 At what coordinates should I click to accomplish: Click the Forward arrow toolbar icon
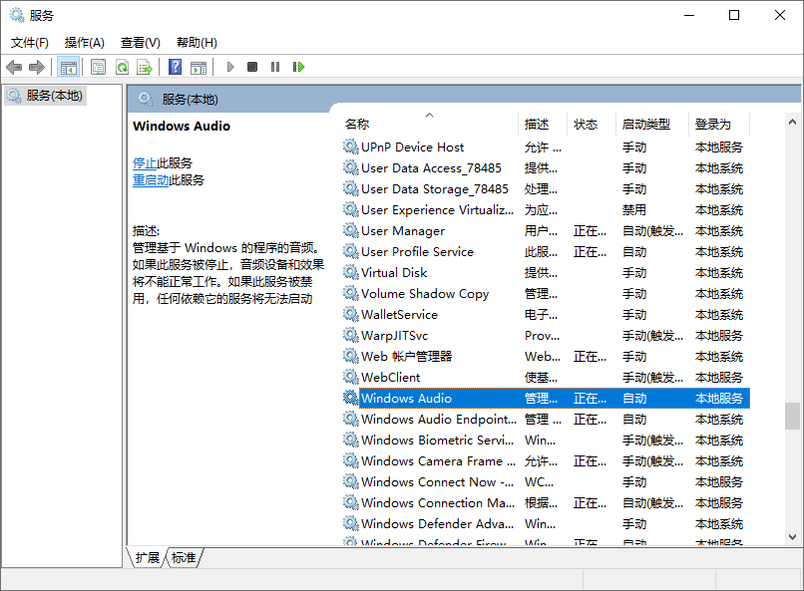tap(37, 67)
